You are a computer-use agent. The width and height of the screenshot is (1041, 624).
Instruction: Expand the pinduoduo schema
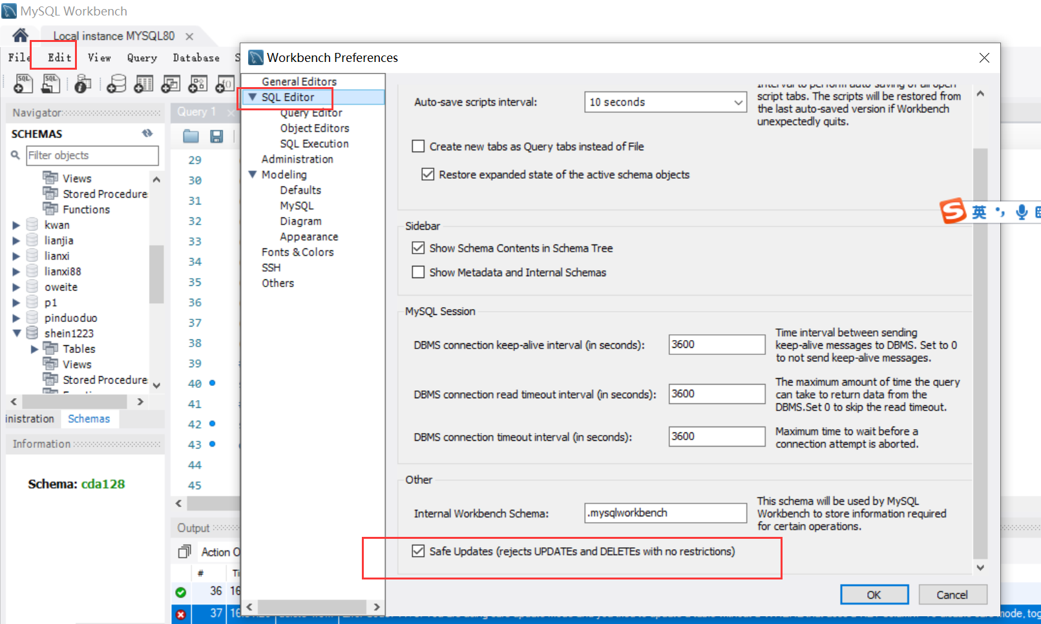click(x=16, y=318)
